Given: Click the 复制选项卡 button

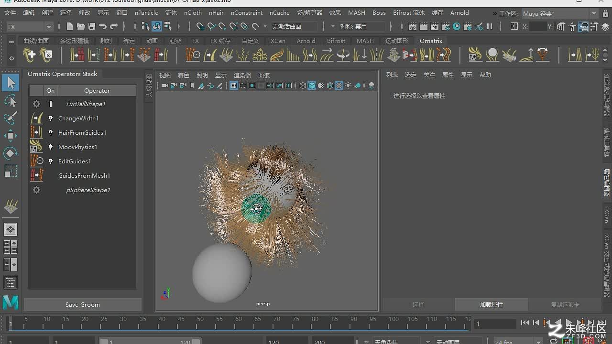Looking at the screenshot, I should coord(565,305).
